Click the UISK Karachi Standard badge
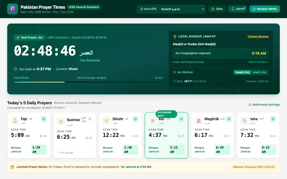Viewport: 287px width, 179px height. click(84, 7)
